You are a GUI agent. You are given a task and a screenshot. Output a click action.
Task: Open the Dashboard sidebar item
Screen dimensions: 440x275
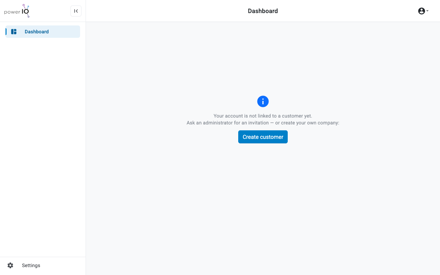pos(43,32)
